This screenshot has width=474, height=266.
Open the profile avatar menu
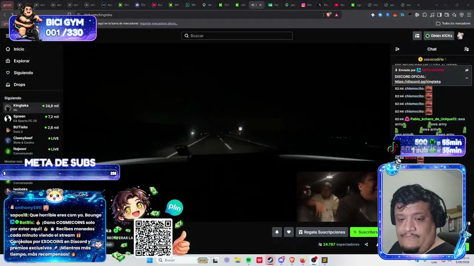pyautogui.click(x=460, y=36)
